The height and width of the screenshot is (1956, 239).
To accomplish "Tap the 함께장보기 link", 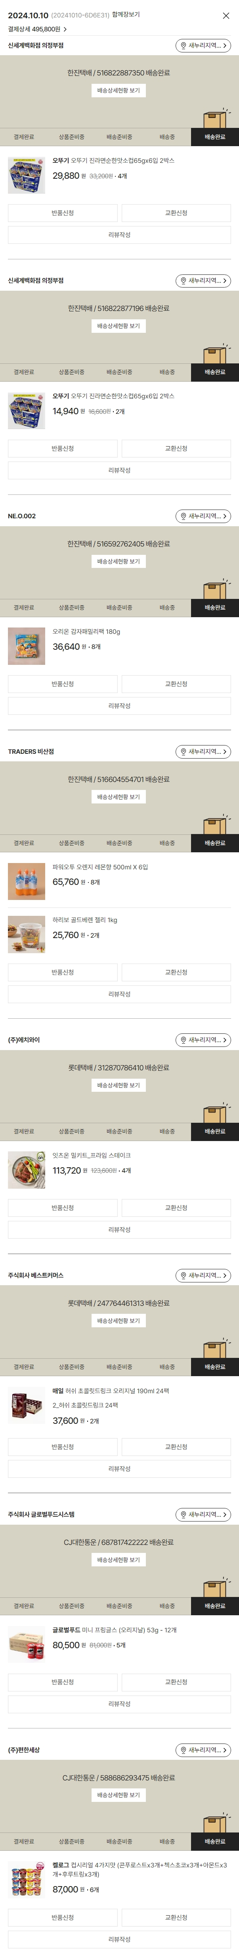I will point(125,14).
